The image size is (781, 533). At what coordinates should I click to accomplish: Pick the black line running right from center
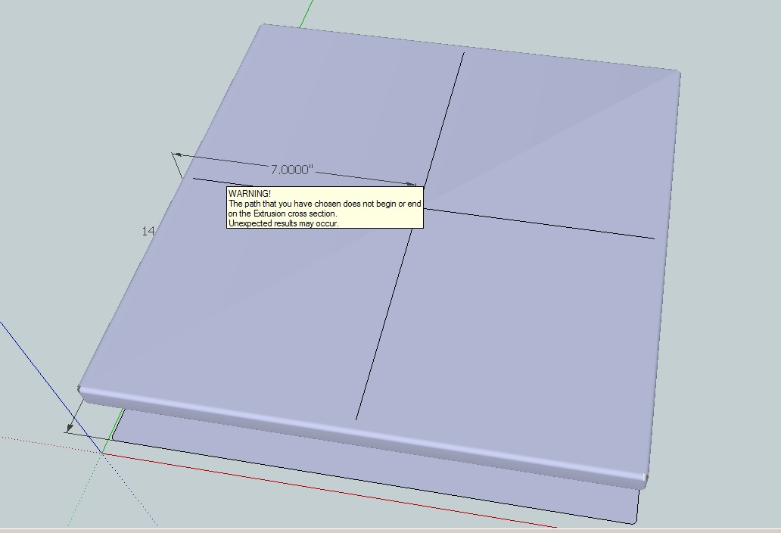545,224
